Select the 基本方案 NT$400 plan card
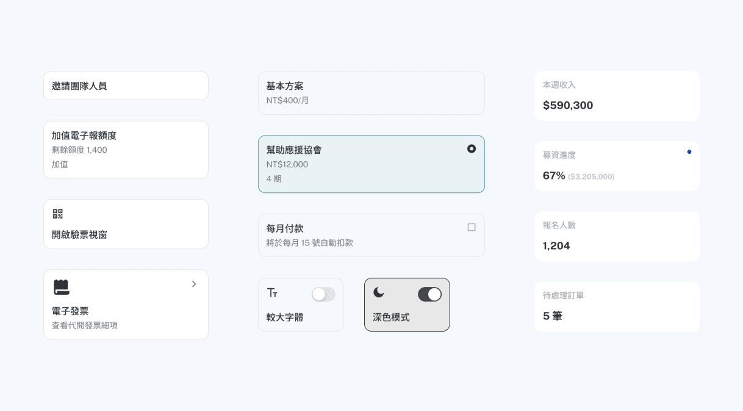The height and width of the screenshot is (411, 743). (371, 93)
